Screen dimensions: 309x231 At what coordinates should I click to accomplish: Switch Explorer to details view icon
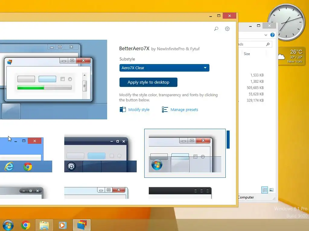(x=264, y=190)
